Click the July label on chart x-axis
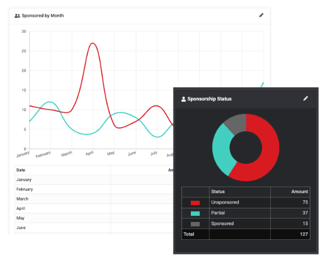The image size is (325, 261). click(x=154, y=154)
